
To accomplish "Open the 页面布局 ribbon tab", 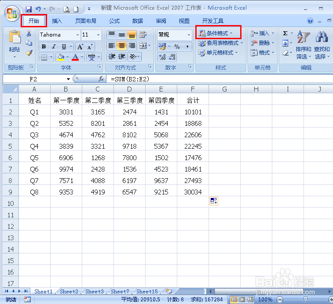I will coord(86,21).
